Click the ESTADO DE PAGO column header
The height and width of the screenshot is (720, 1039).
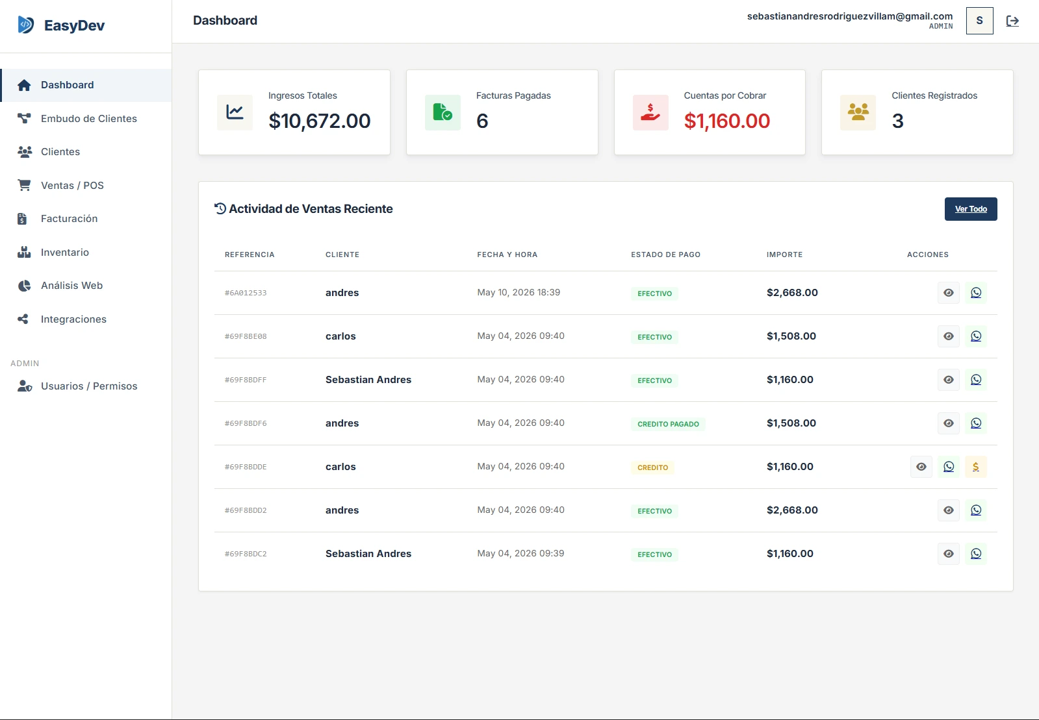tap(665, 254)
